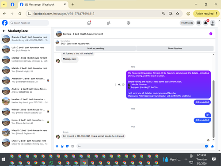Open Chrome profile icon
Image resolution: width=221 pixels, height=166 pixels.
188,14
